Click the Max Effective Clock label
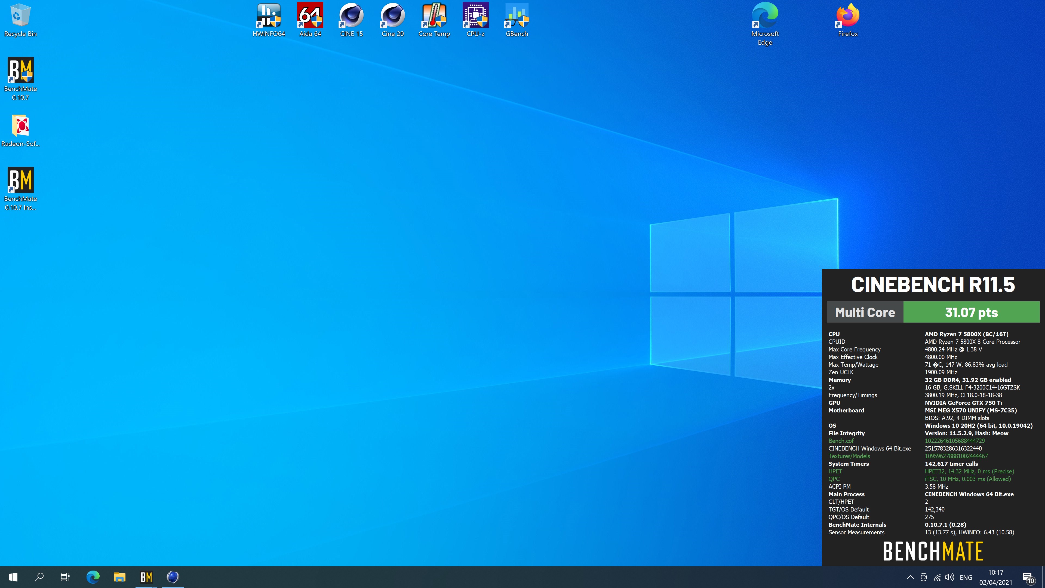 tap(853, 357)
